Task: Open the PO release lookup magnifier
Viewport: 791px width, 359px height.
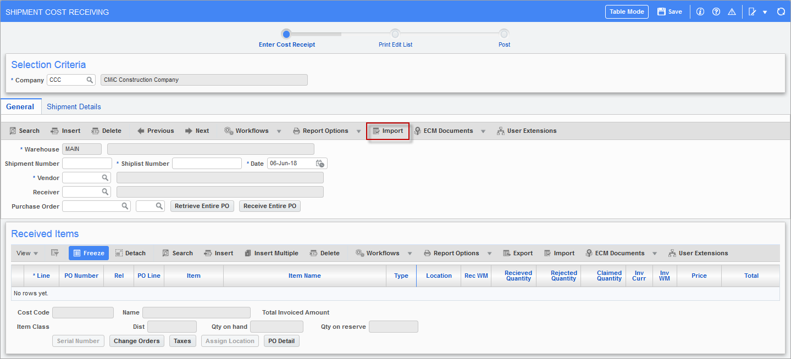Action: point(159,206)
